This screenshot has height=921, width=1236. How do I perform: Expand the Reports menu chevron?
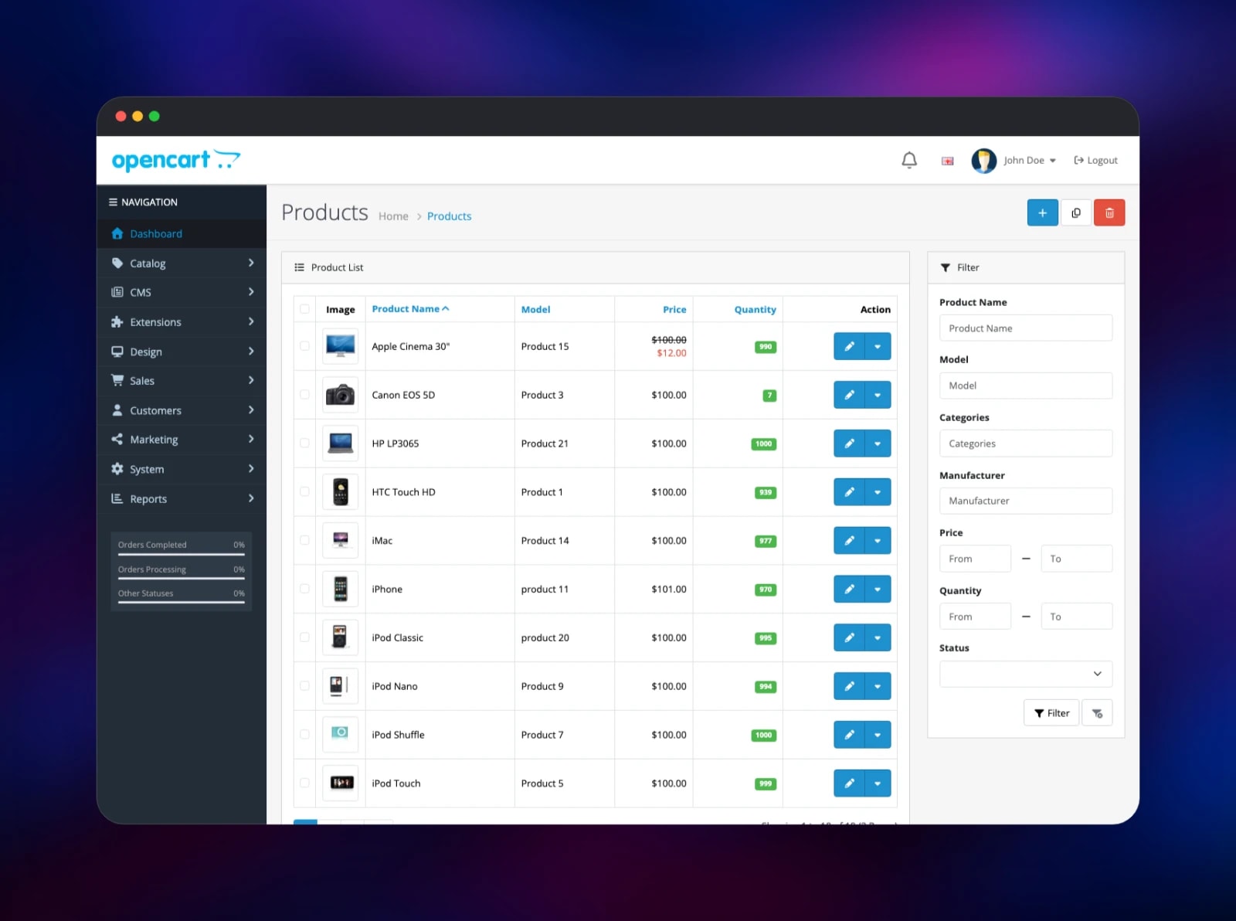click(x=251, y=498)
